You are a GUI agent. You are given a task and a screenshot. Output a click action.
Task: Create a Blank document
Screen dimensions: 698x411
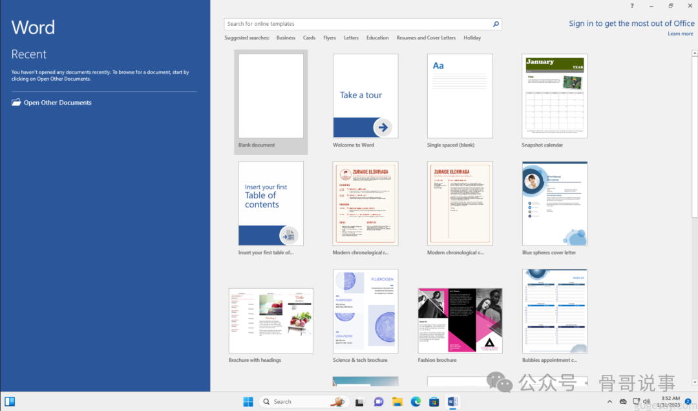pyautogui.click(x=271, y=102)
